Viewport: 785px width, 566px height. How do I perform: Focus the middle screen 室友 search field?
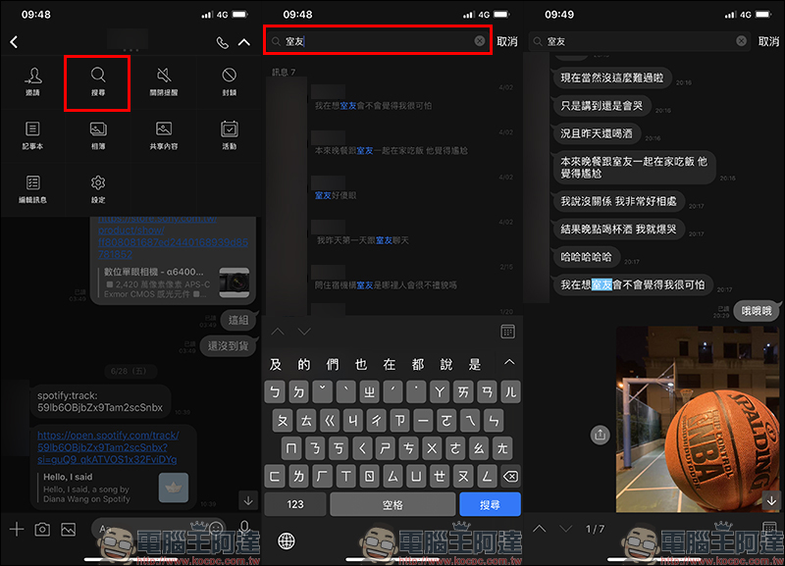point(378,41)
